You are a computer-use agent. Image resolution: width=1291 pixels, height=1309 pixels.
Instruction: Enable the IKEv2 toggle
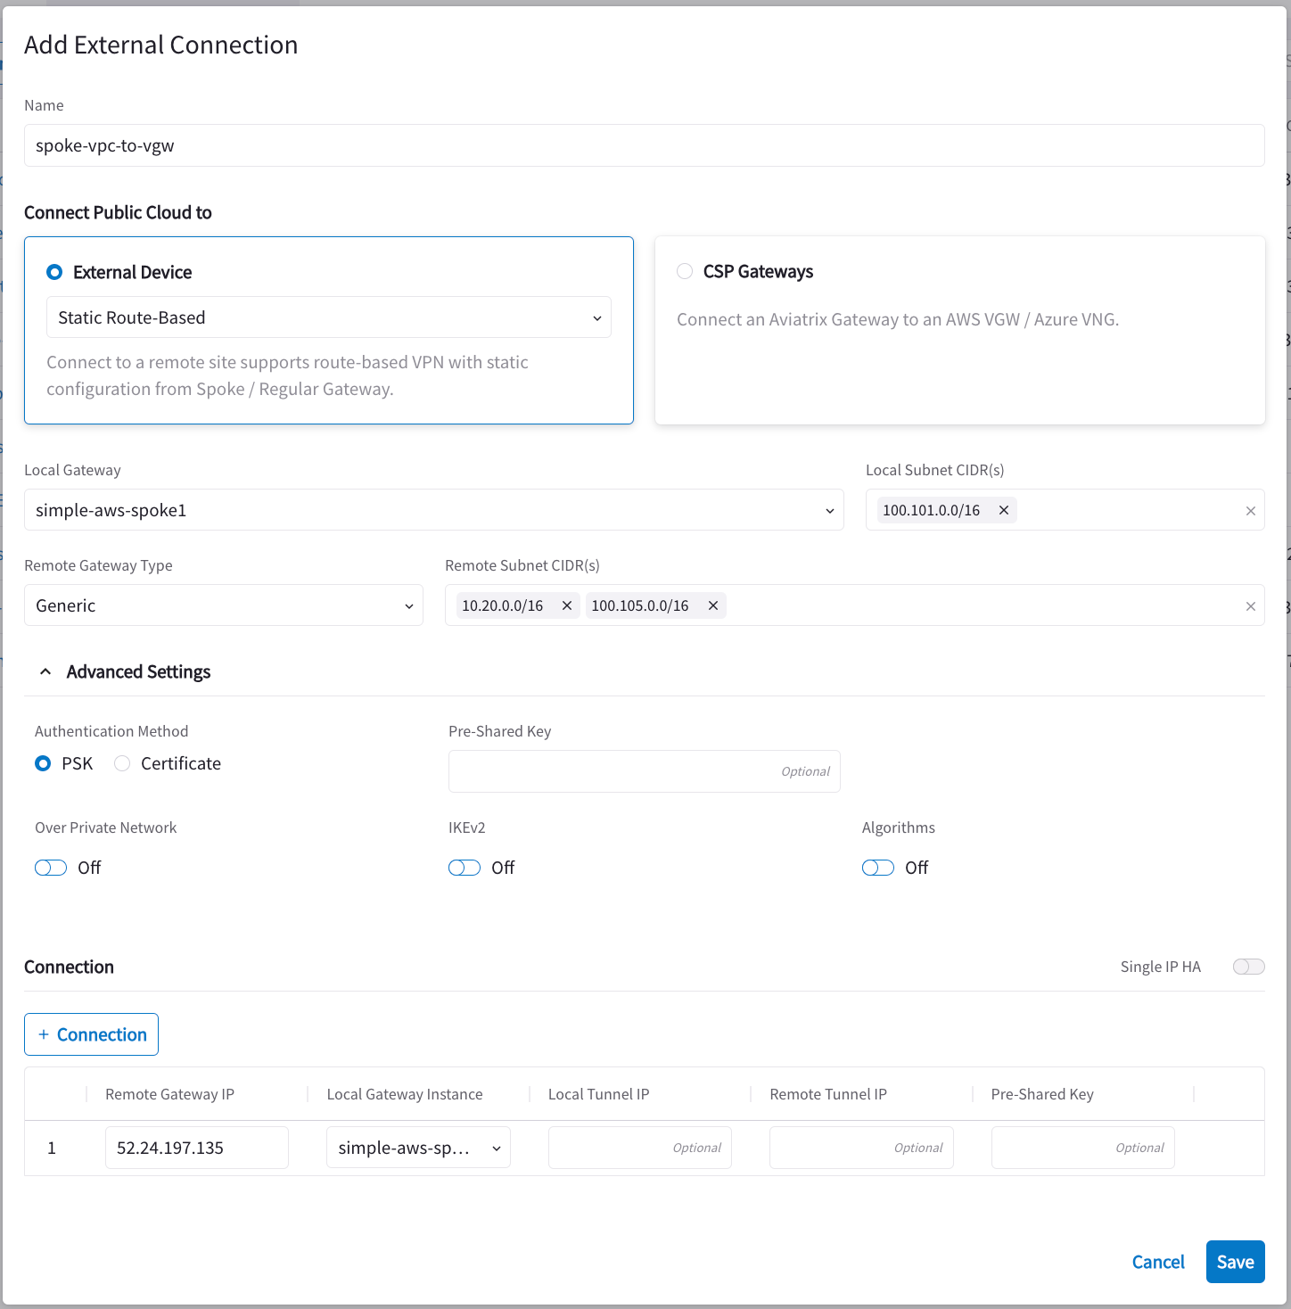(x=464, y=867)
